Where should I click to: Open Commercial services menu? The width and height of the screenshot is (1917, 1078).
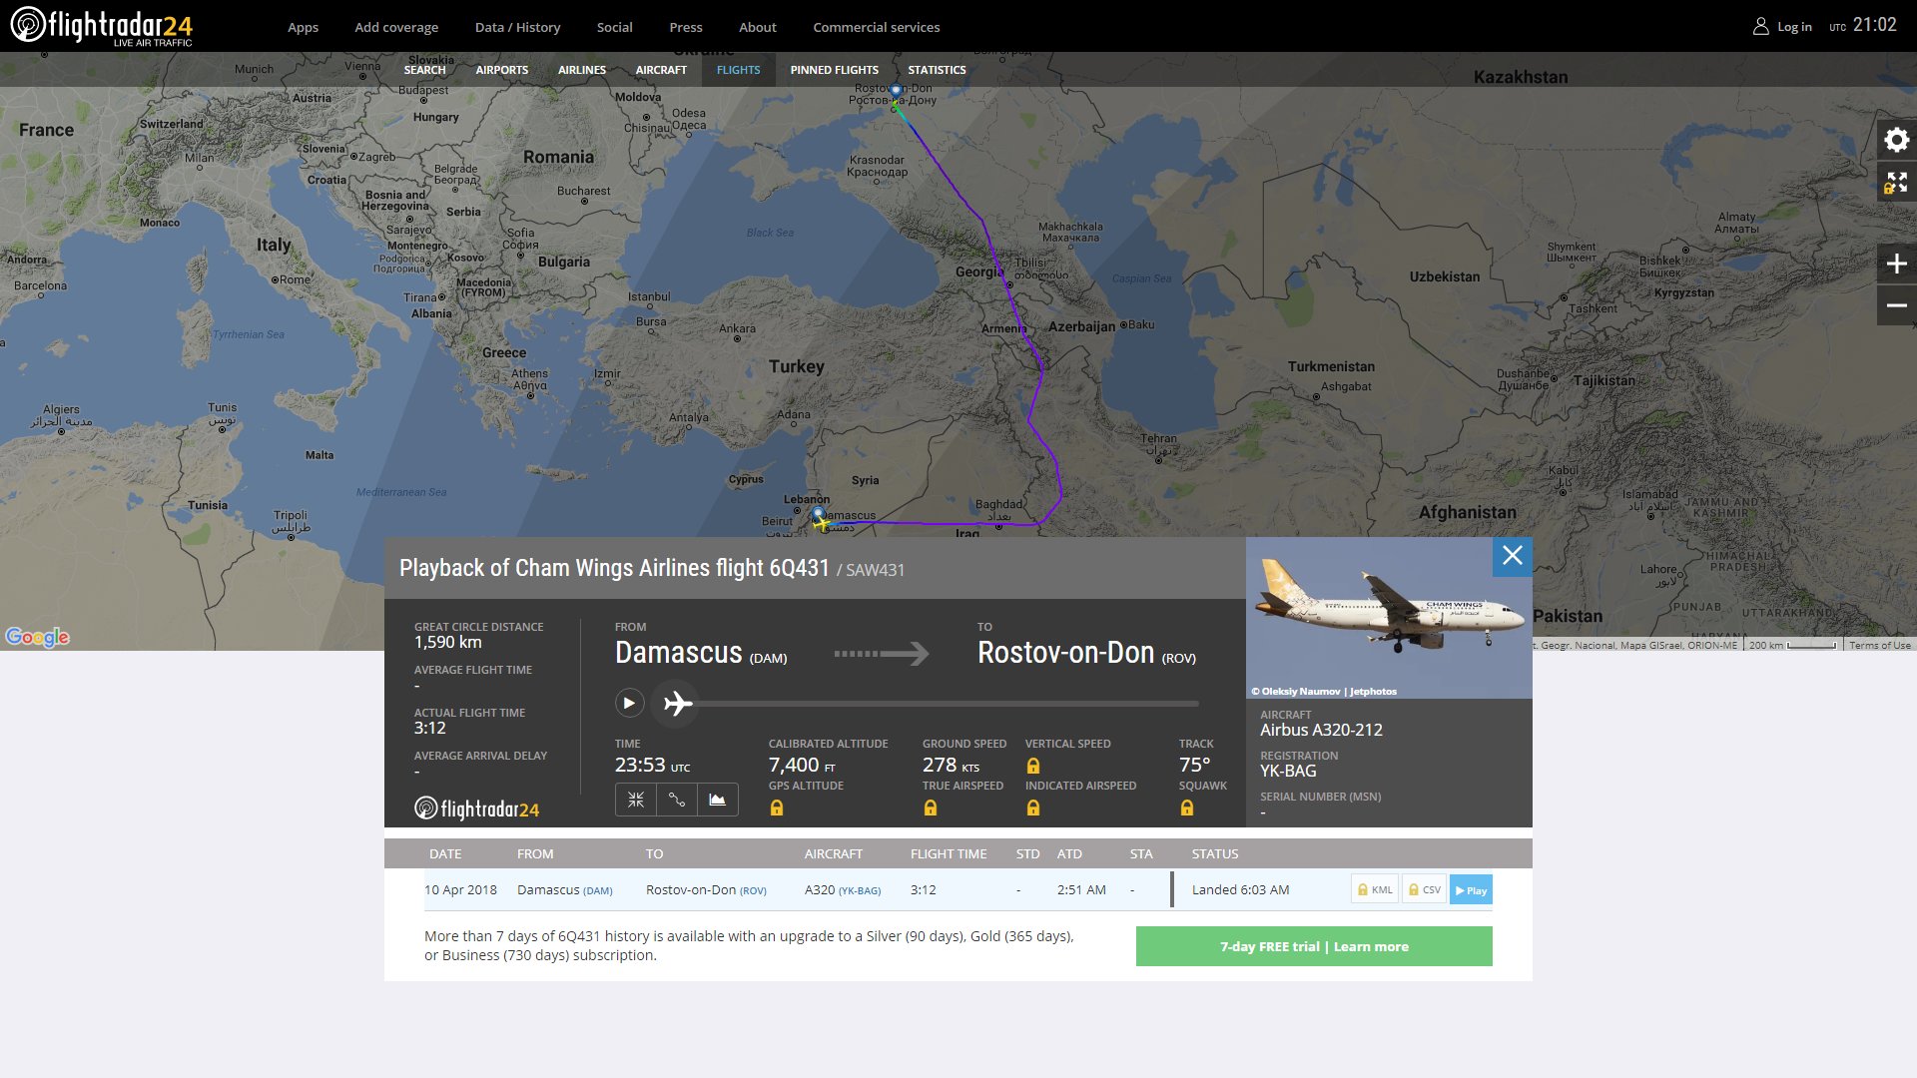coord(876,27)
